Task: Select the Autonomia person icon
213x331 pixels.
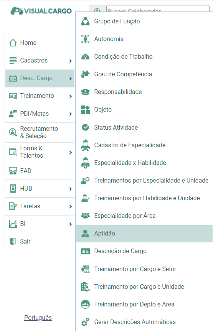Action: (x=85, y=39)
